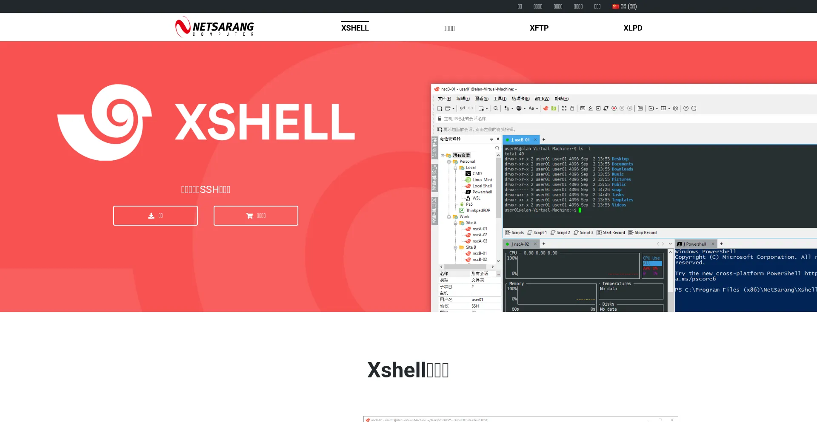Select the nscA-03 session in tree
The image size is (817, 422).
[477, 241]
